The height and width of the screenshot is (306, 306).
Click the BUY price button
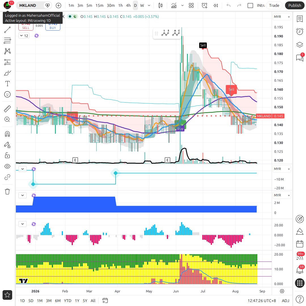point(53,27)
